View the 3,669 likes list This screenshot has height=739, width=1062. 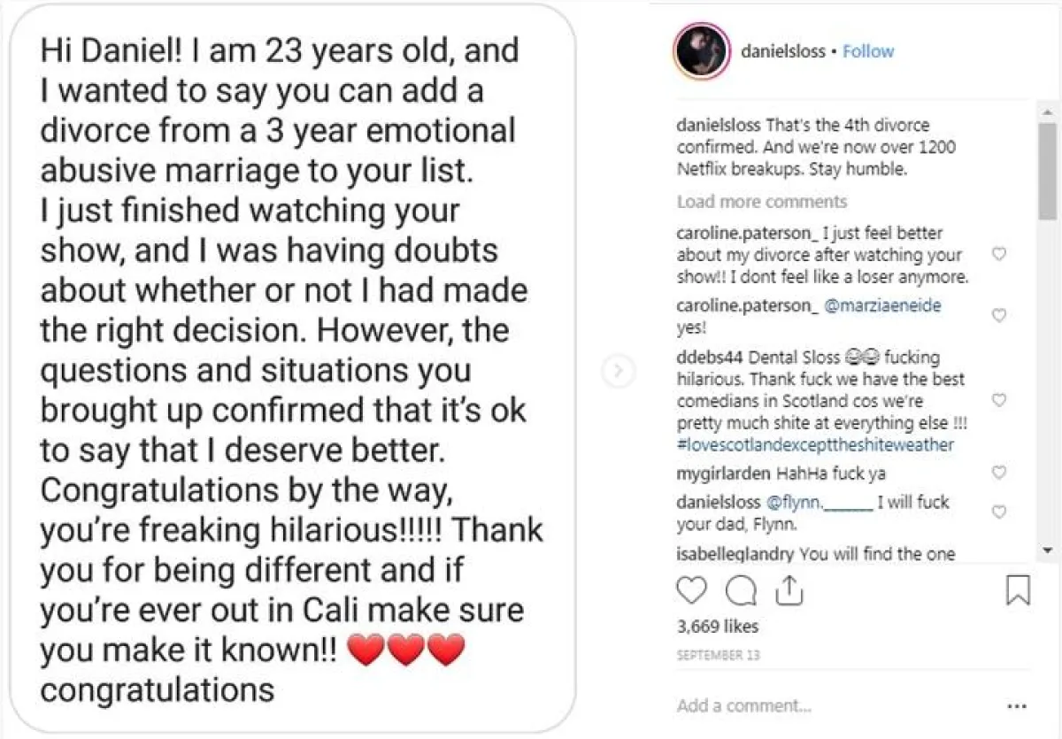[x=718, y=627]
